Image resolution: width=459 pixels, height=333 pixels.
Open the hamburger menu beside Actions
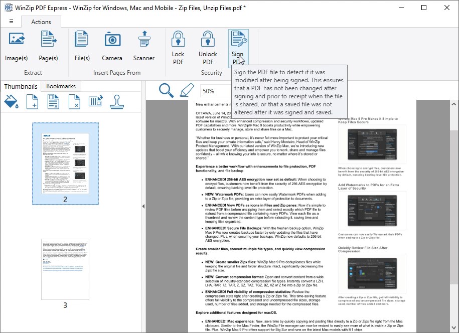click(x=11, y=22)
